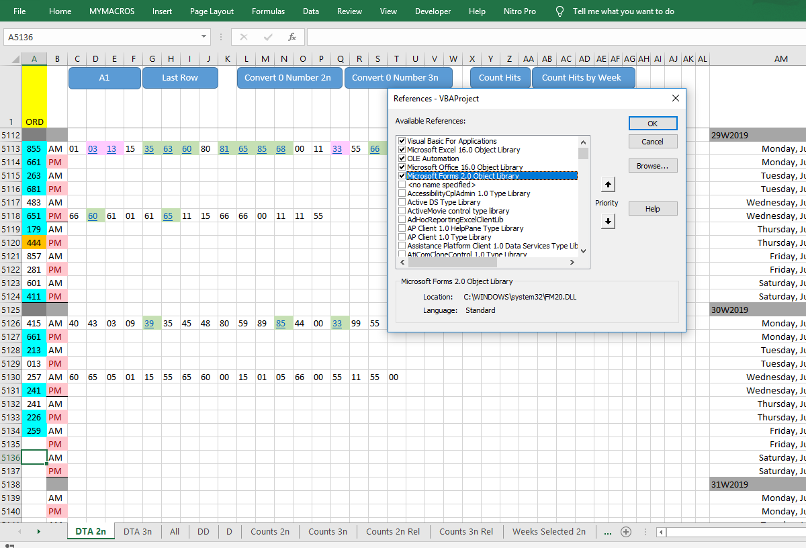Click the references list scroll-down arrow
The width and height of the screenshot is (806, 548).
click(583, 250)
